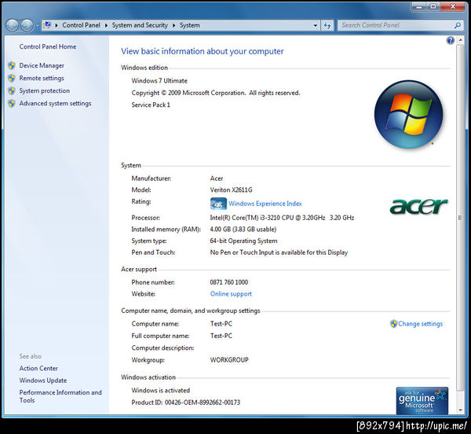Click the Veriton X2611G model value
The width and height of the screenshot is (471, 434).
coord(231,190)
